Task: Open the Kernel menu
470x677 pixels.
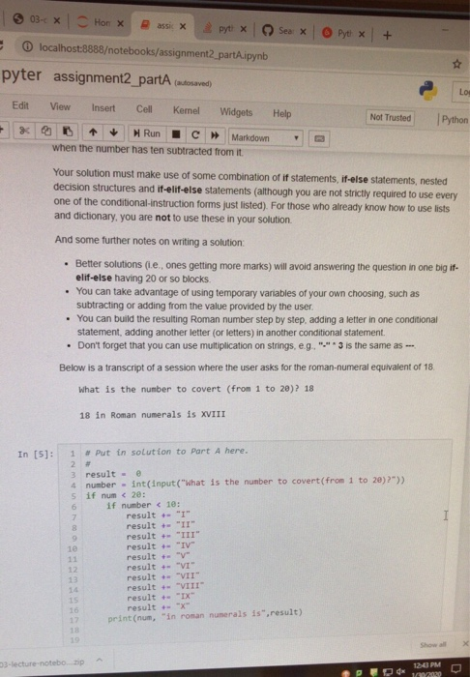Action: click(x=186, y=110)
